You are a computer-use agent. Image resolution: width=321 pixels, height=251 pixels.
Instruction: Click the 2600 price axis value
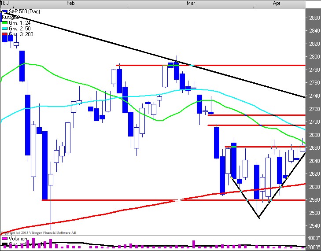pyautogui.click(x=314, y=187)
